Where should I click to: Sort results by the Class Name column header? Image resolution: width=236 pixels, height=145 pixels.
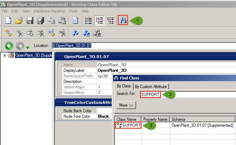pos(128,119)
